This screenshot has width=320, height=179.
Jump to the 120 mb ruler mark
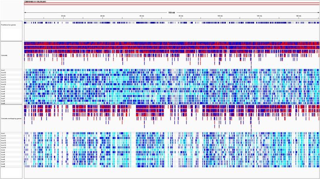259,16
